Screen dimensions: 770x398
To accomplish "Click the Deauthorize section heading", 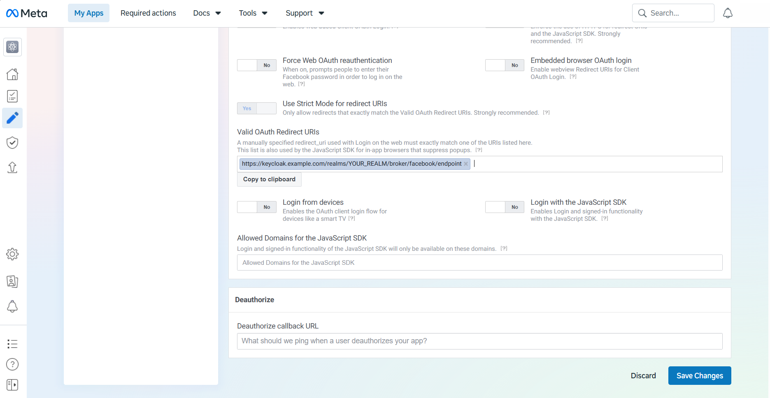I will (254, 300).
